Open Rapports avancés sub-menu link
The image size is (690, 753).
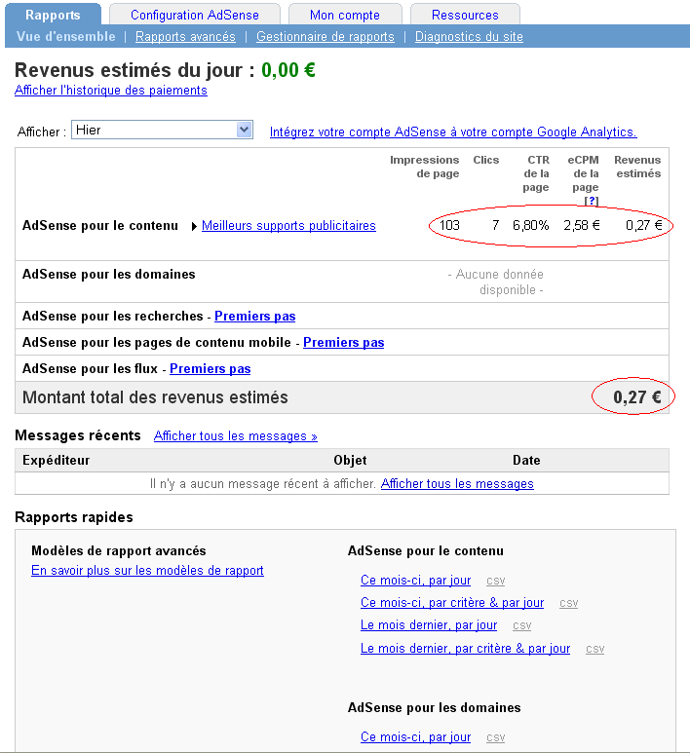click(x=185, y=36)
